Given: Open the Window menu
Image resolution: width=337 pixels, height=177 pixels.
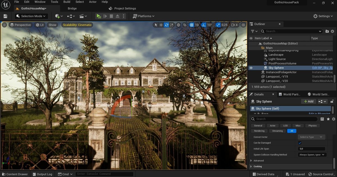Looking at the screenshot, I should [40, 2].
